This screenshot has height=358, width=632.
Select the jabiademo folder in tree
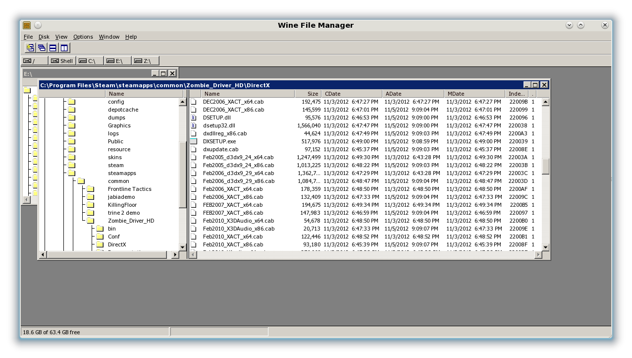pos(121,197)
